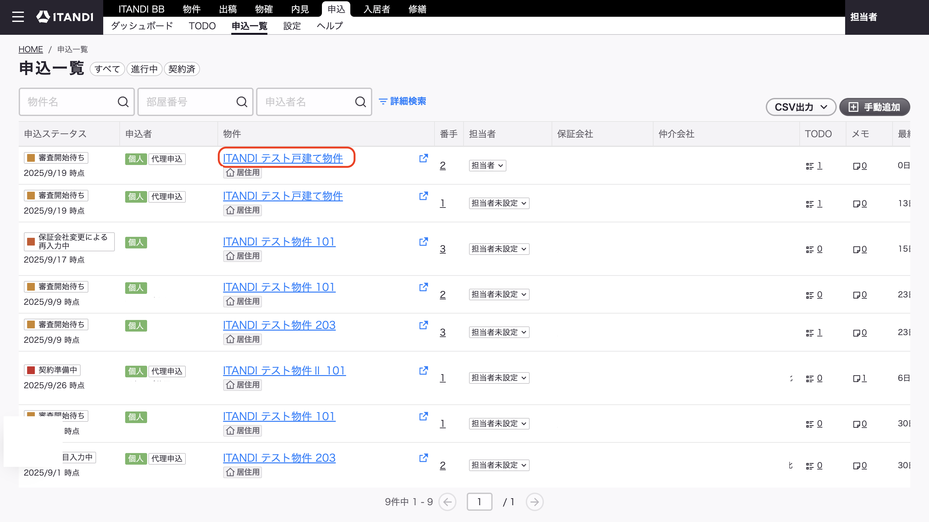
Task: Open 担当者未設定 dropdown in 2025/9/9 テスト物件 203 row
Action: (x=499, y=332)
